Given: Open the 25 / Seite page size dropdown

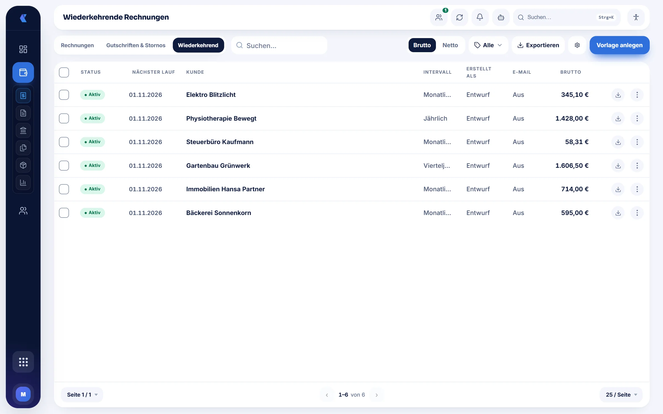Looking at the screenshot, I should [621, 395].
